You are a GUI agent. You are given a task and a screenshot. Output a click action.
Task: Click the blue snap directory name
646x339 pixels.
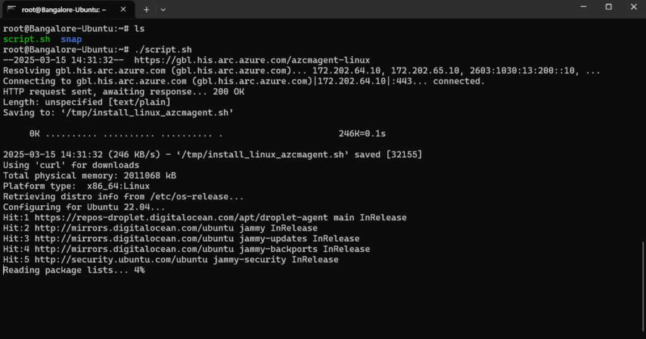tap(71, 39)
